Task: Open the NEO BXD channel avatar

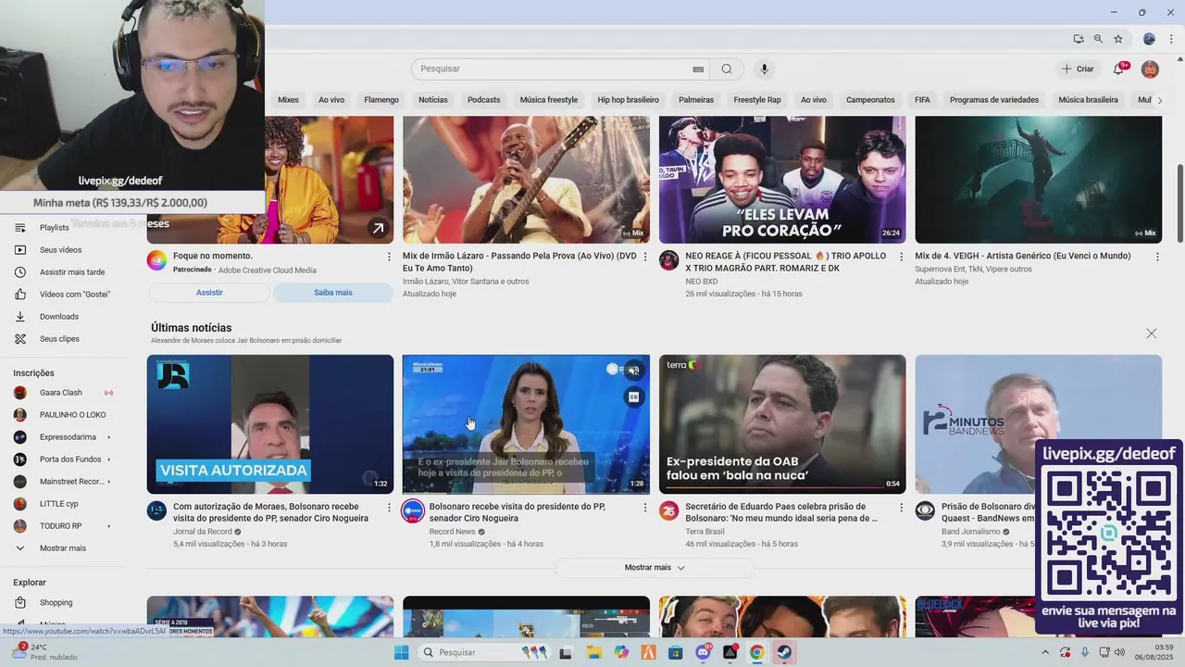Action: (x=668, y=260)
